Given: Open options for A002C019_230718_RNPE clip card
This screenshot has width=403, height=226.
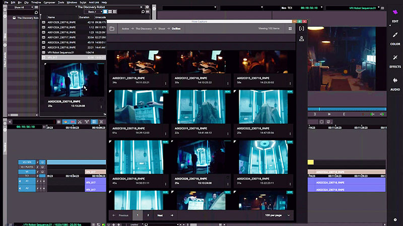Looking at the screenshot, I should (x=228, y=134).
